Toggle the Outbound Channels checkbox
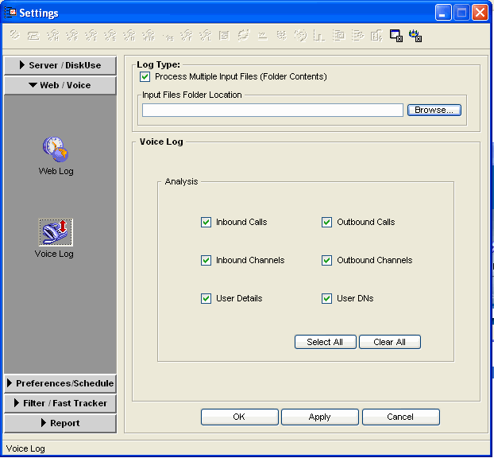This screenshot has width=494, height=458. [x=326, y=261]
